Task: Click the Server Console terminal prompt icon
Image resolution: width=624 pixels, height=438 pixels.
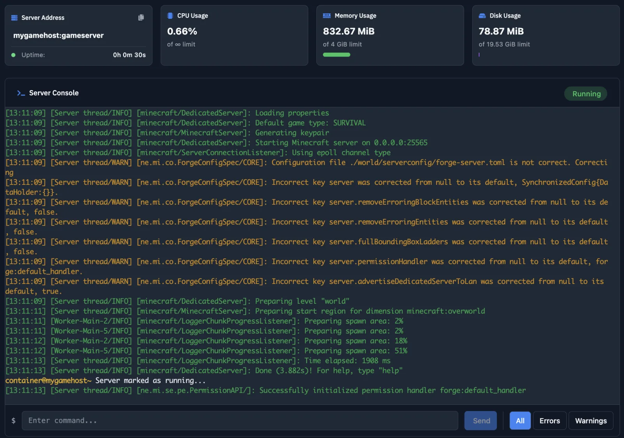Action: coord(21,93)
